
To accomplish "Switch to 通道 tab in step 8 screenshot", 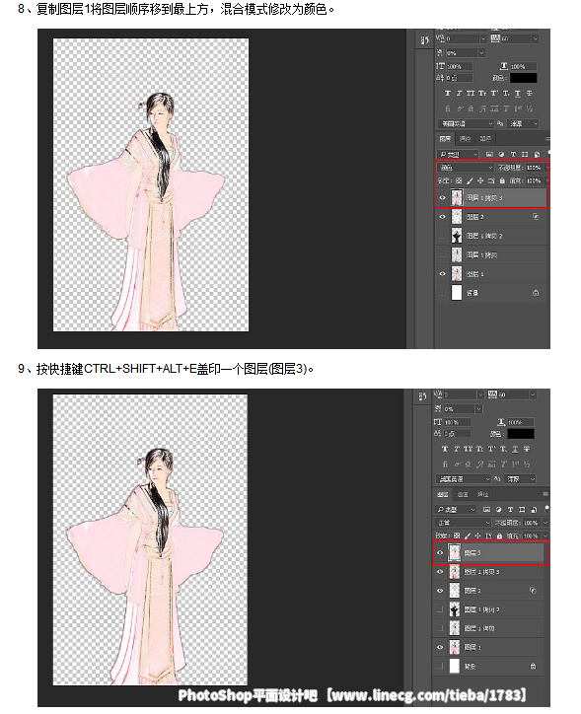I will [465, 139].
